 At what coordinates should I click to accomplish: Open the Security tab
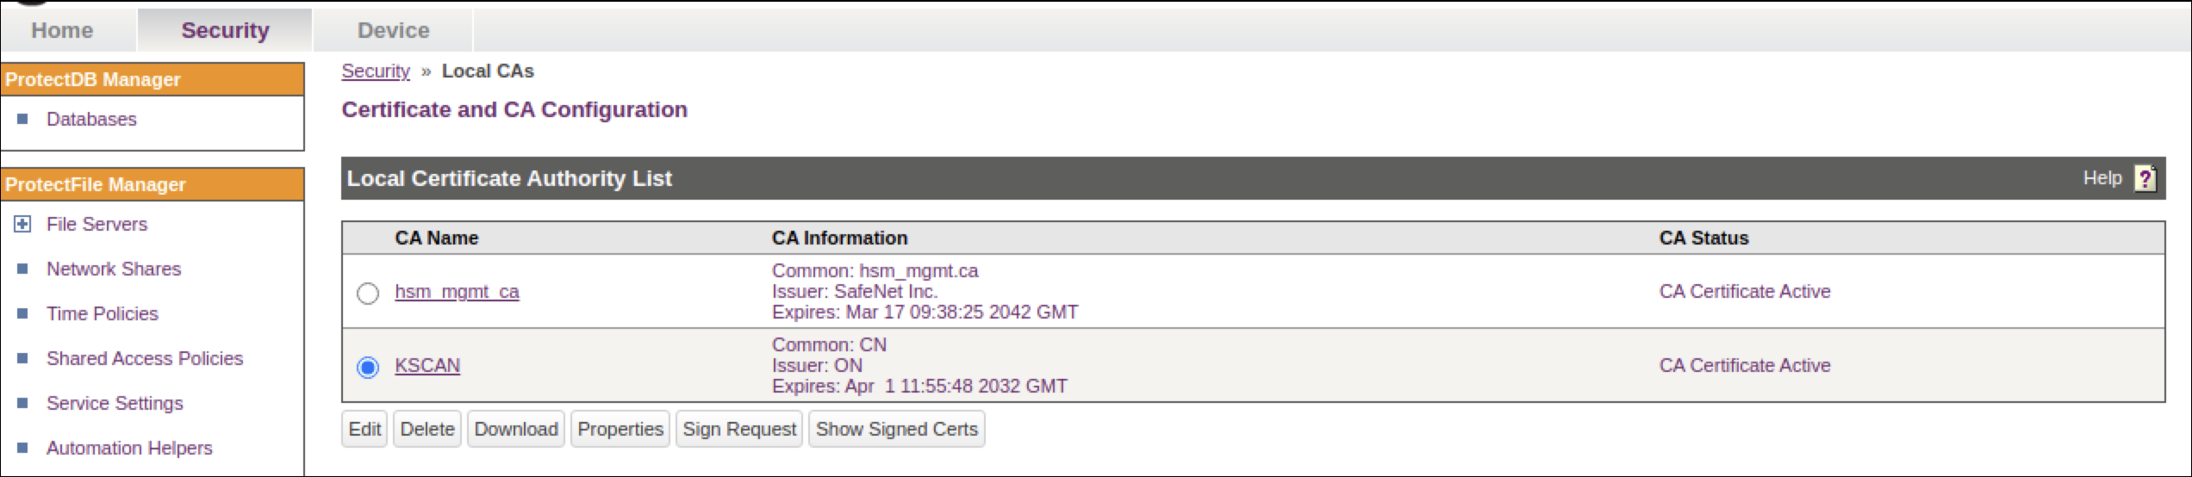click(225, 30)
